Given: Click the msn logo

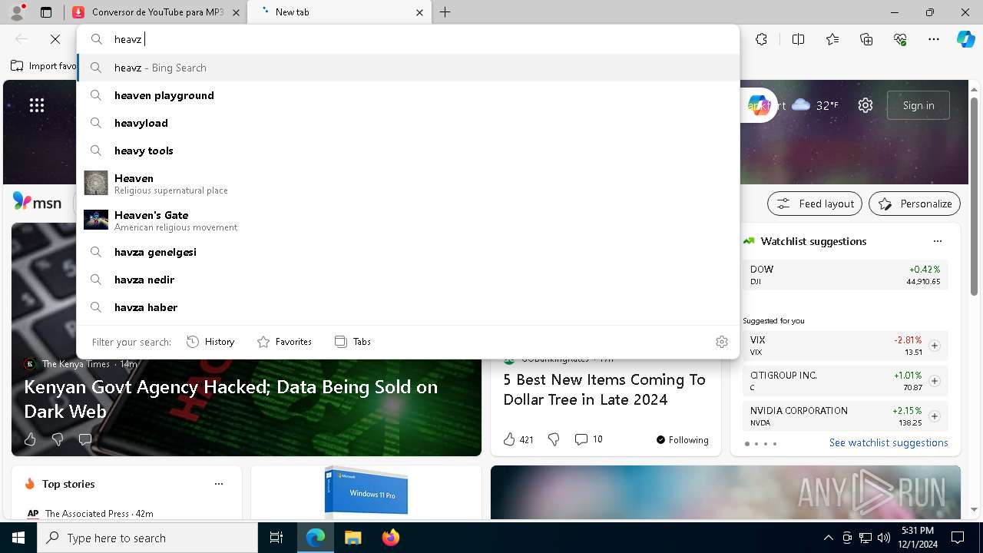Looking at the screenshot, I should tap(37, 202).
